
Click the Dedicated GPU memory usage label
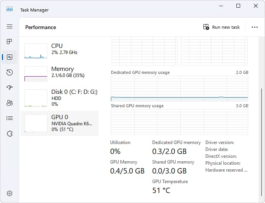click(140, 72)
